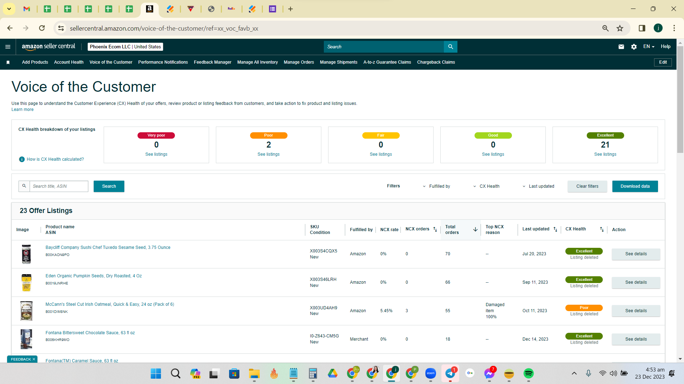The width and height of the screenshot is (684, 384).
Task: Click in the Search title, ASIN field
Action: tap(59, 186)
